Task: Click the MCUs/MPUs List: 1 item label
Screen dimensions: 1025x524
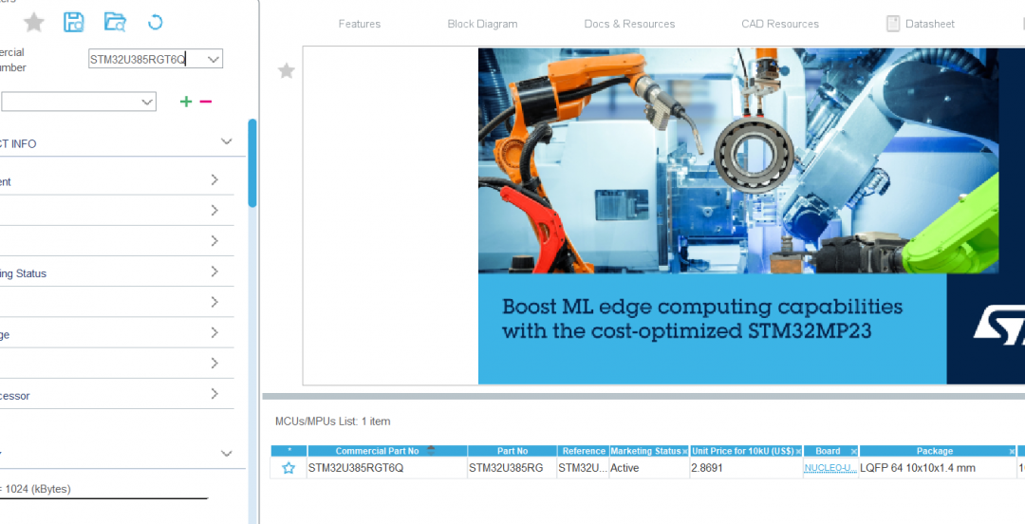Action: pyautogui.click(x=333, y=421)
